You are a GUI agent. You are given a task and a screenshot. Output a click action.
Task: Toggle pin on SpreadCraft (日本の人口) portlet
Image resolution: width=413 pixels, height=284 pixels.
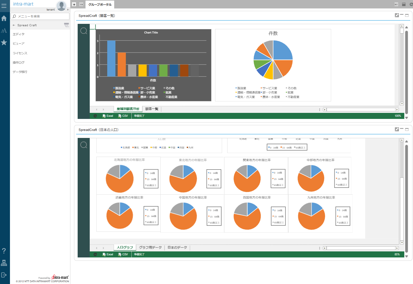(397, 129)
